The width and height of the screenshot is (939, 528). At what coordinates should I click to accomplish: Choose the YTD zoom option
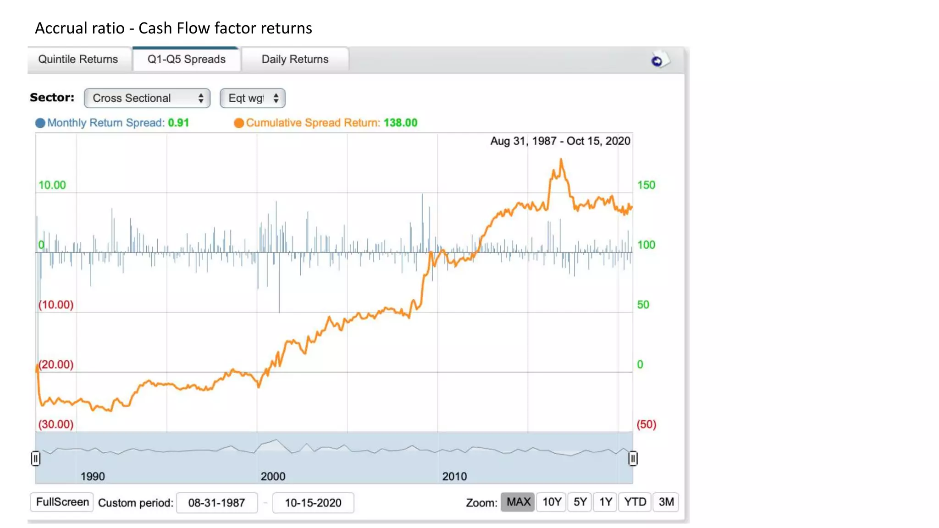click(x=635, y=502)
